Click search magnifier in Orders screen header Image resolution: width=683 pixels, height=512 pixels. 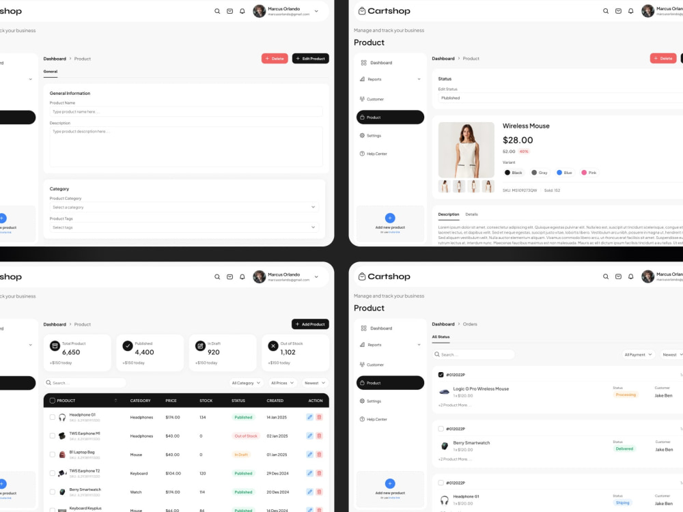coord(605,276)
